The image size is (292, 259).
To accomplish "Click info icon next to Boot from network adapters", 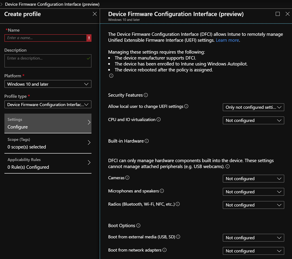I will point(164,250).
